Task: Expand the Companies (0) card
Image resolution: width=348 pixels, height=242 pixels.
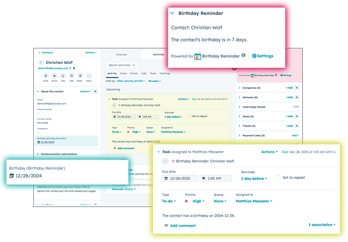Action: 240,88
